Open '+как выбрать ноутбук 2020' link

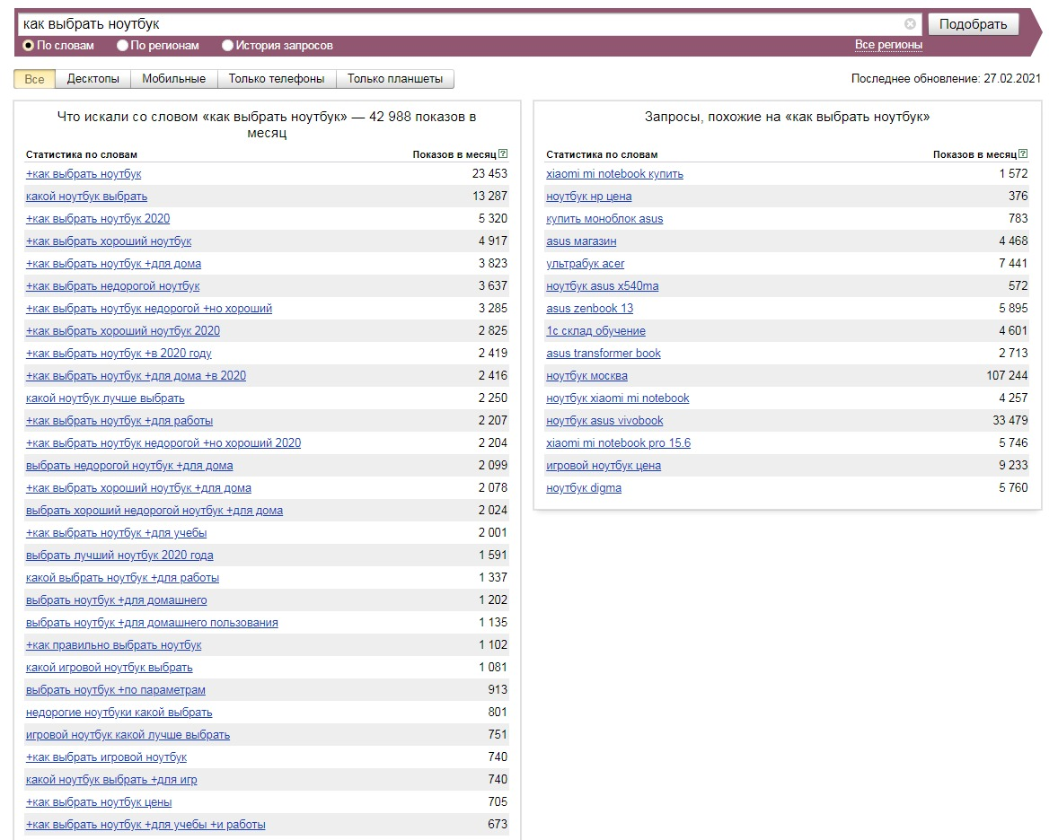click(98, 218)
